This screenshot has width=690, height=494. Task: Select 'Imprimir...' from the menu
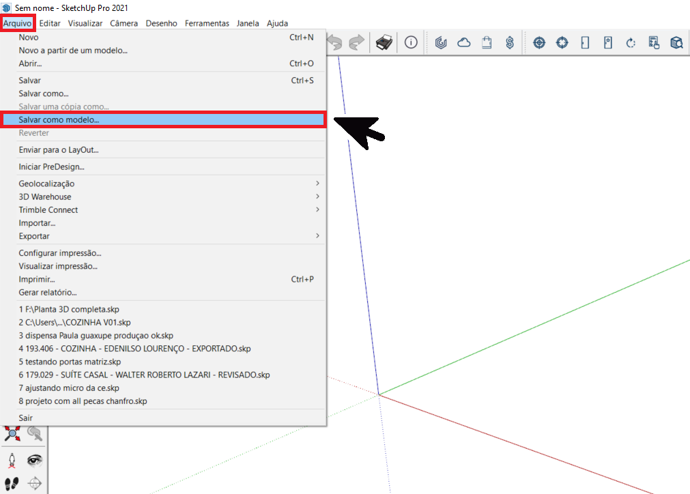coord(163,279)
